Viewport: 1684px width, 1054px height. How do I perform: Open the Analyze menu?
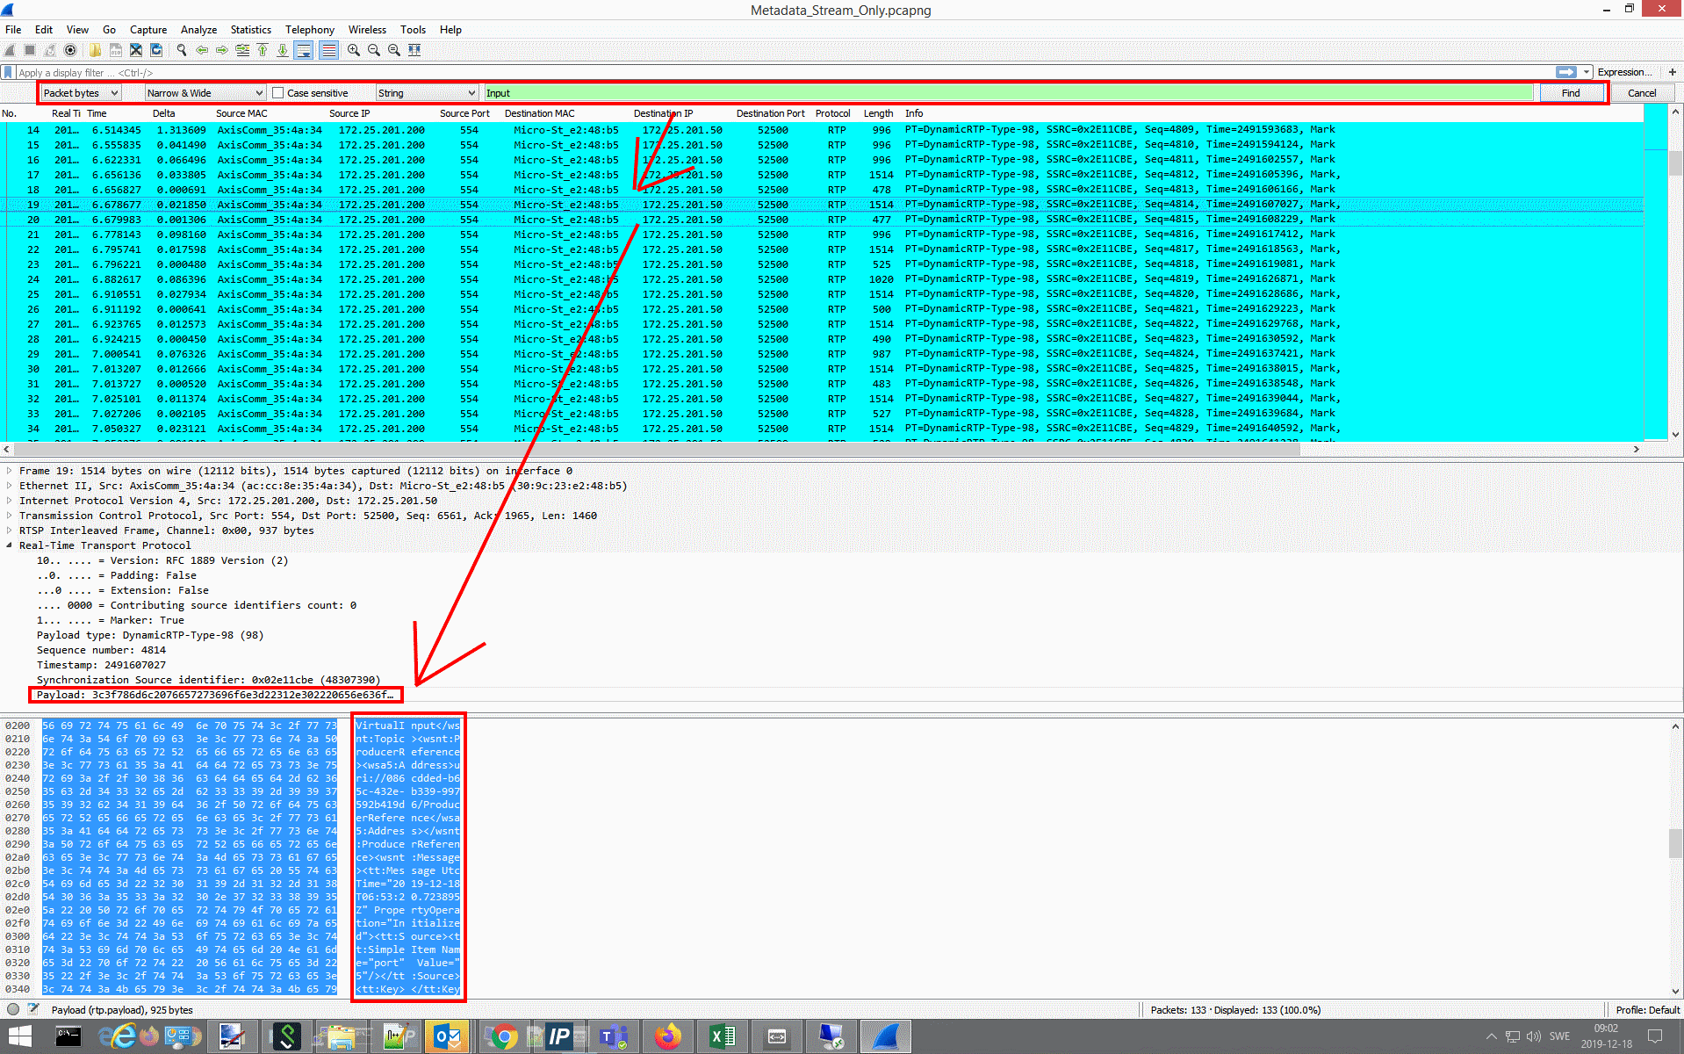pyautogui.click(x=198, y=29)
